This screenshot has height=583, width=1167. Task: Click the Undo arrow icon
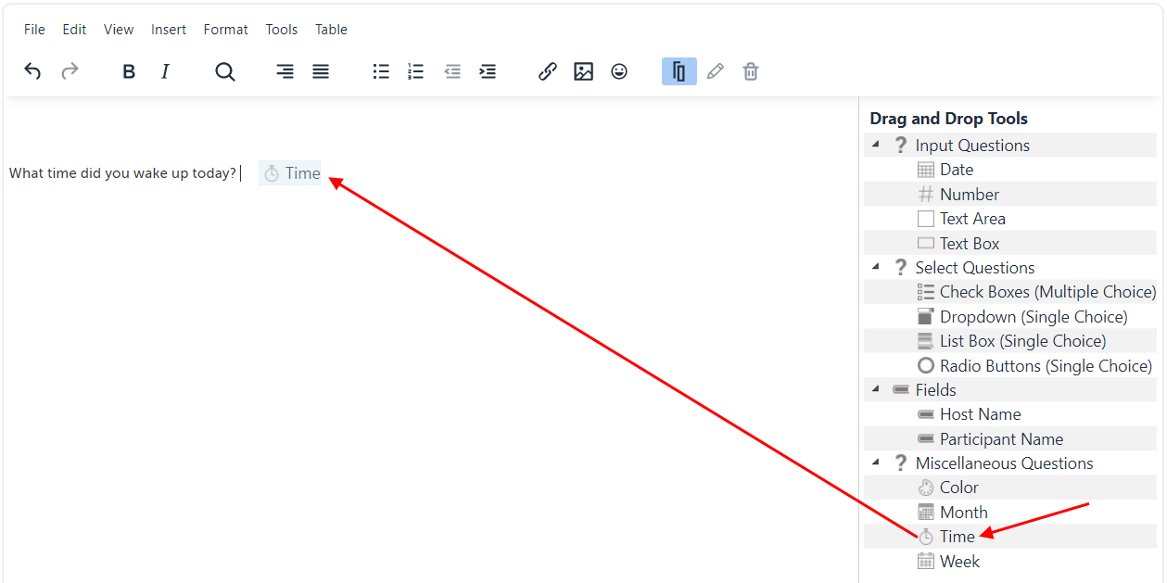pos(32,71)
